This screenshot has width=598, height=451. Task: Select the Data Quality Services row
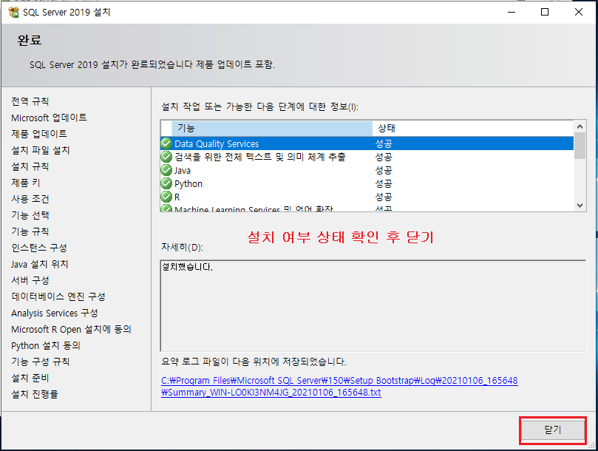click(367, 143)
